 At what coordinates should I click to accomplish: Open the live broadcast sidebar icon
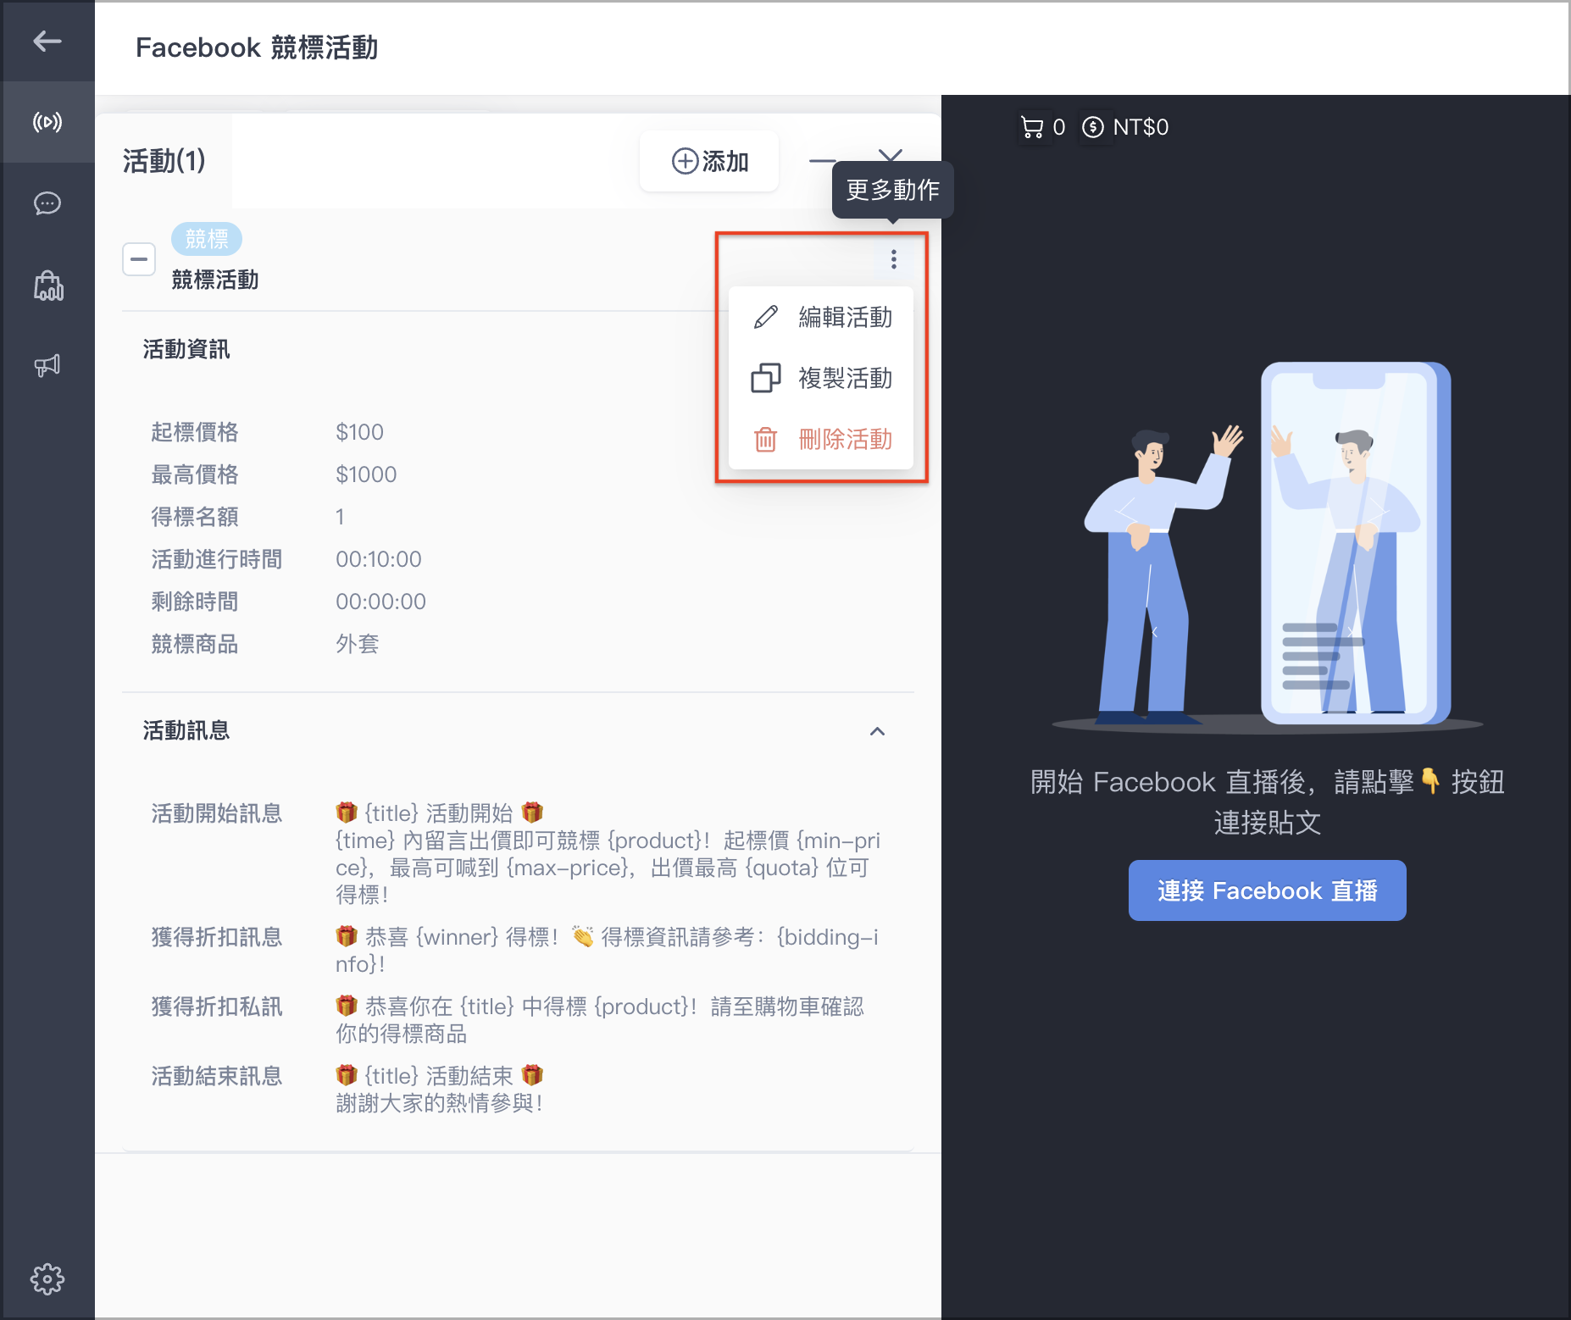pos(47,122)
